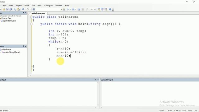Close the File View panel
Viewport: 199px width, 112px height.
[x=25, y=13]
